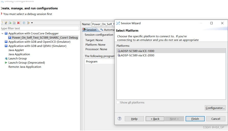Click the Next > button

tap(174, 119)
